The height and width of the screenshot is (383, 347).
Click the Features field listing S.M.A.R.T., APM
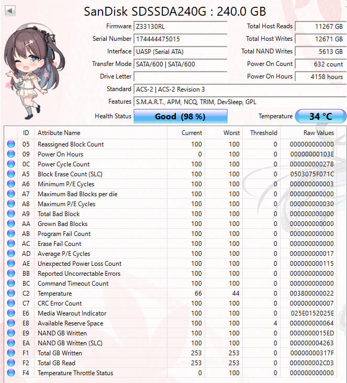[240, 102]
